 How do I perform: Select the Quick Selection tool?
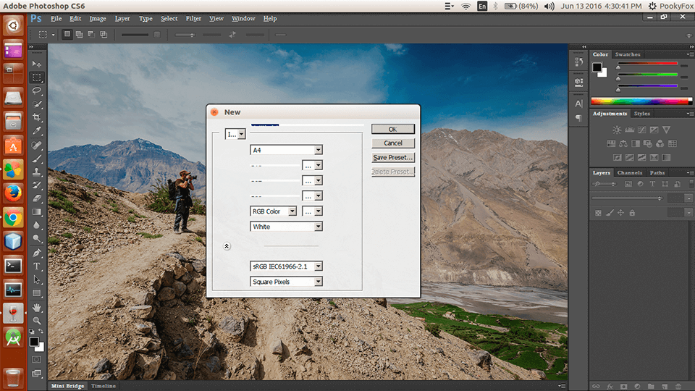click(x=37, y=104)
